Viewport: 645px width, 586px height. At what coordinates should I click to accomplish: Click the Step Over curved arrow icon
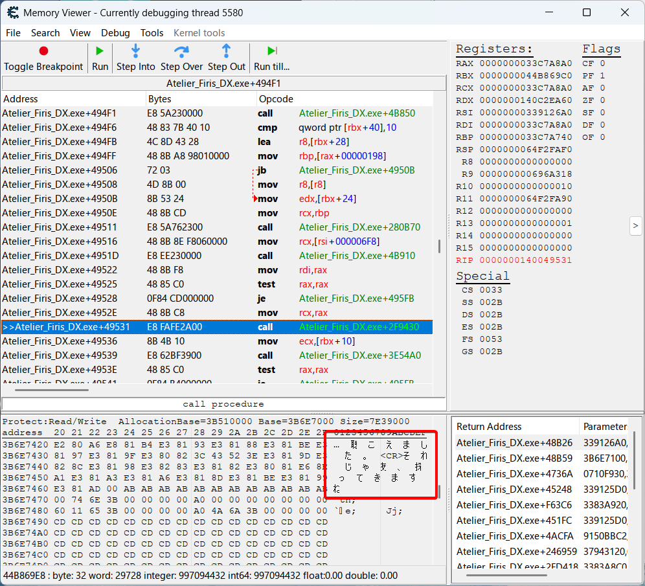coord(182,51)
